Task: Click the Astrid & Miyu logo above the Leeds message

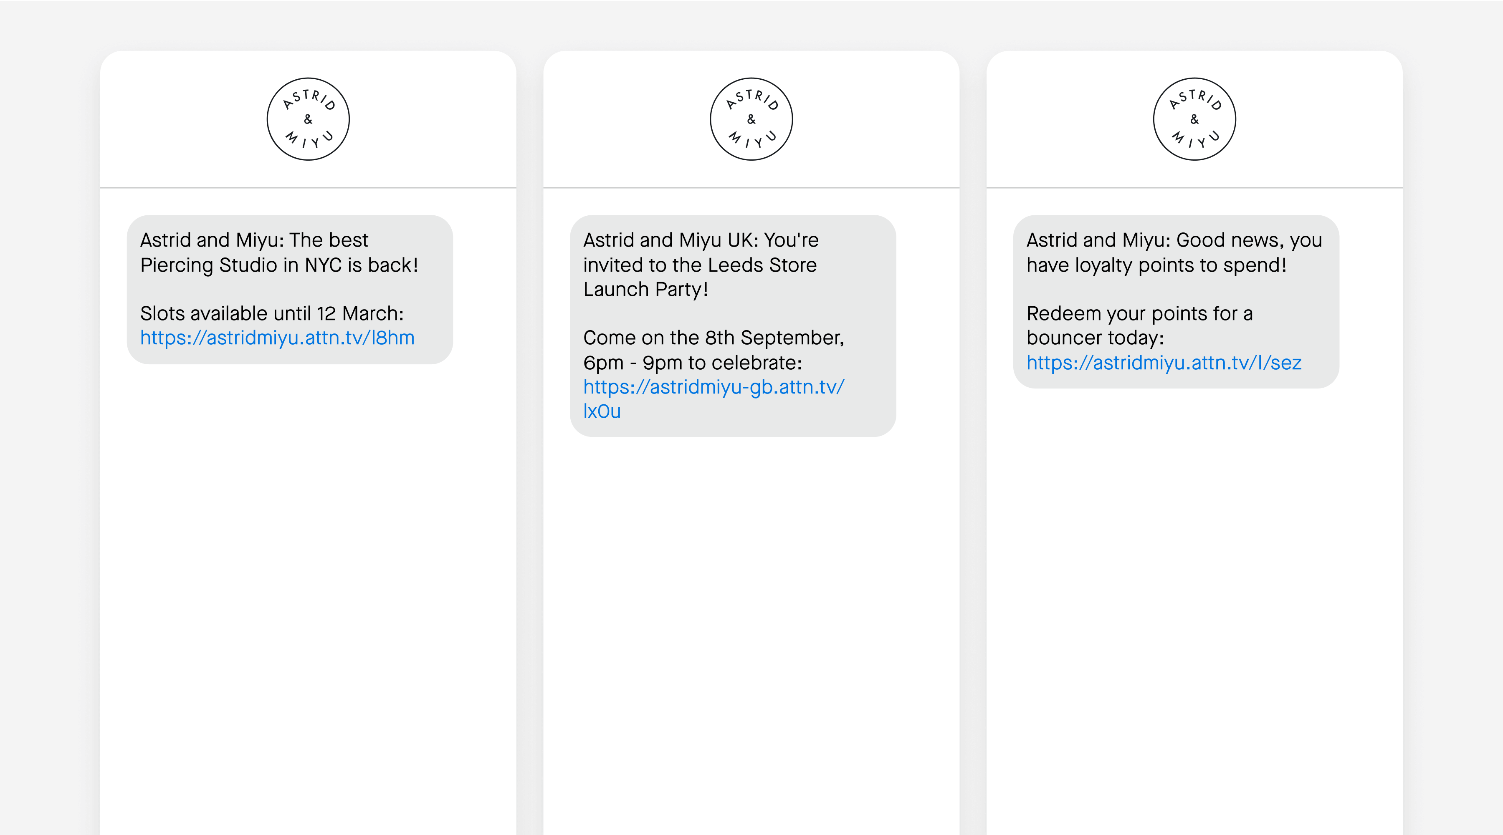Action: pos(751,119)
